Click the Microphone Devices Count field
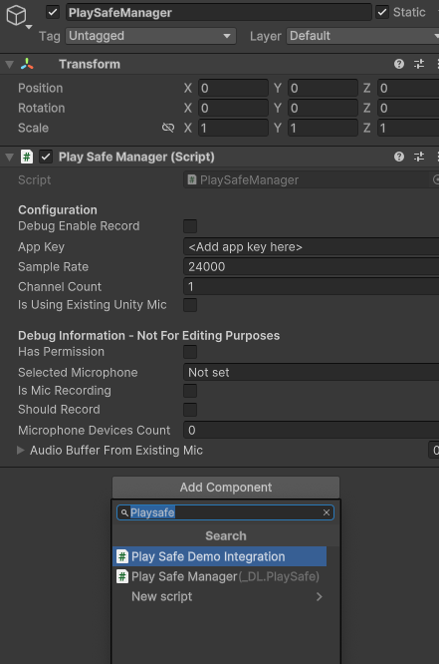The width and height of the screenshot is (439, 664). (312, 431)
